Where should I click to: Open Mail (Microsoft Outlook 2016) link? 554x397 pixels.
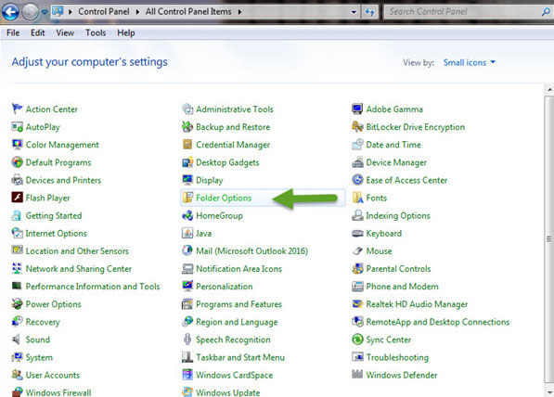[251, 250]
